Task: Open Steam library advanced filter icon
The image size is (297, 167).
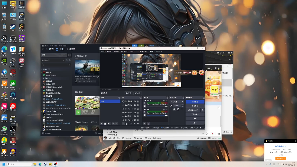Action: click(x=69, y=65)
